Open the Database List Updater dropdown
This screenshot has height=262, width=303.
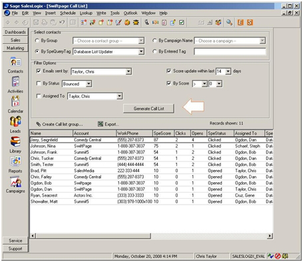pos(141,51)
